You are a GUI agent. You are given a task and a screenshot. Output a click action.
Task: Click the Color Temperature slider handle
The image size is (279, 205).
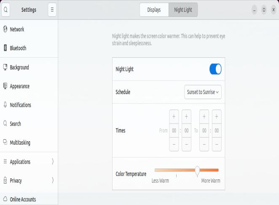click(x=197, y=170)
